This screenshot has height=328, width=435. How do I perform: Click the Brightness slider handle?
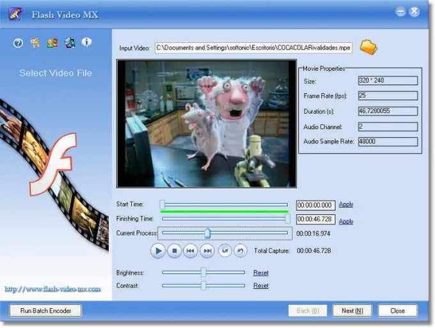coord(203,272)
